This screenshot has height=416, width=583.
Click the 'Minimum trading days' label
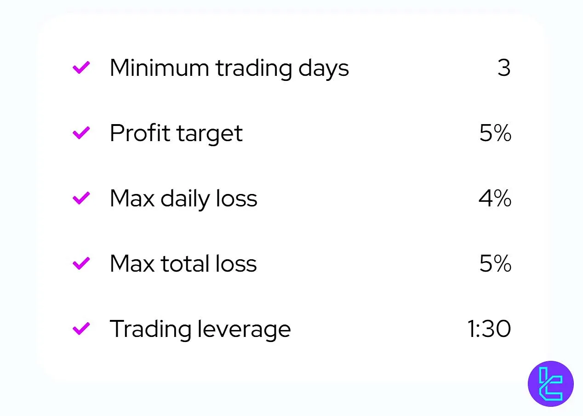point(229,68)
